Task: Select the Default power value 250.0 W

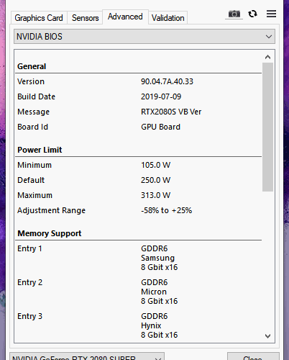Action: (x=156, y=180)
